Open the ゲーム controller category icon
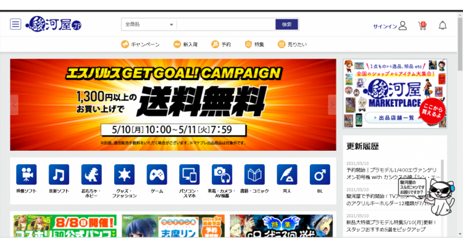This screenshot has height=247, width=463. coord(157,175)
